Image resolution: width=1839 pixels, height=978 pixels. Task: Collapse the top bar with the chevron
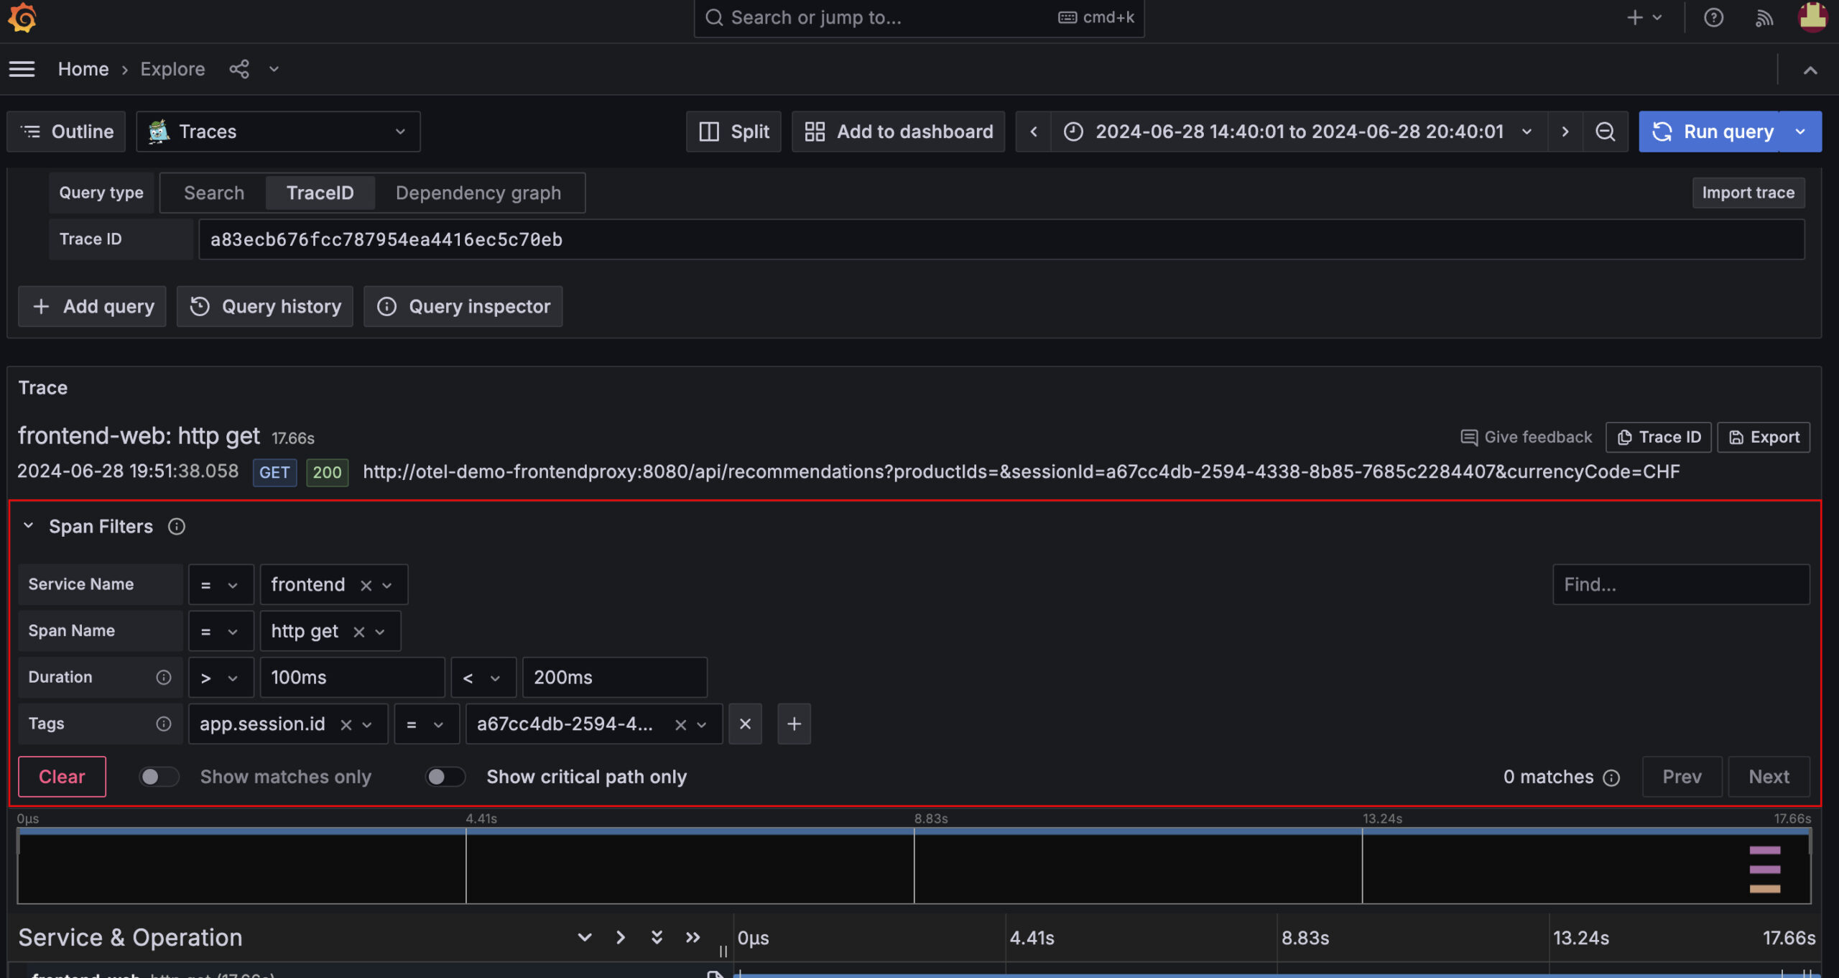(1810, 70)
